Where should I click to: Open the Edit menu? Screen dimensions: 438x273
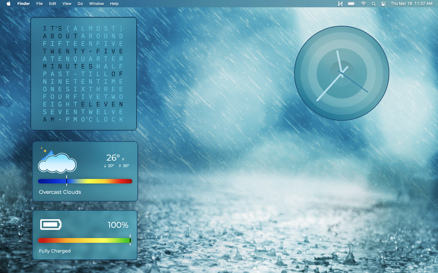pyautogui.click(x=53, y=4)
